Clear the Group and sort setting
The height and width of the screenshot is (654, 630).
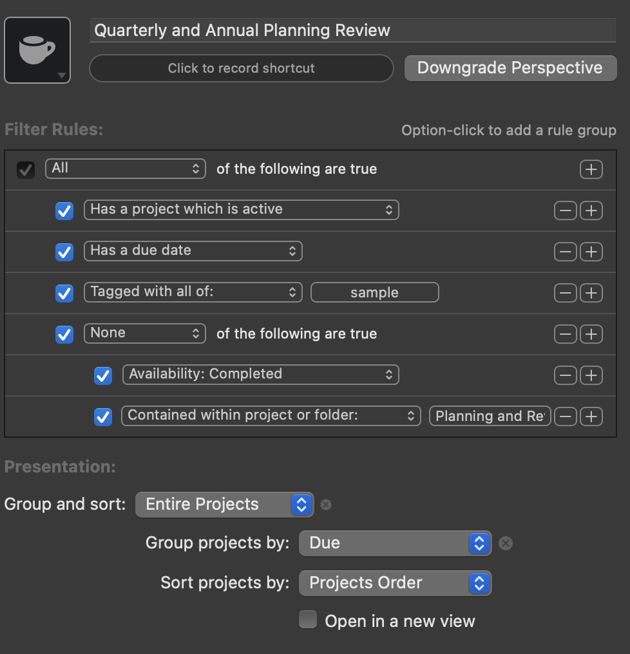(326, 505)
